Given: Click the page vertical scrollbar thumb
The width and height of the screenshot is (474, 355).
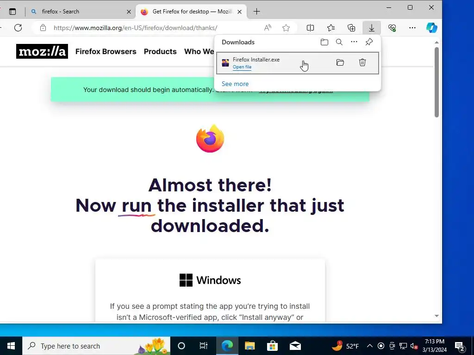Looking at the screenshot, I should (437, 82).
